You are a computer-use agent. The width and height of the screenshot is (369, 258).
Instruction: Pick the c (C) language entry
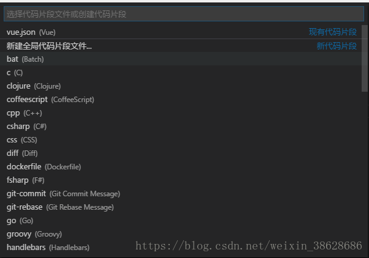coord(15,73)
